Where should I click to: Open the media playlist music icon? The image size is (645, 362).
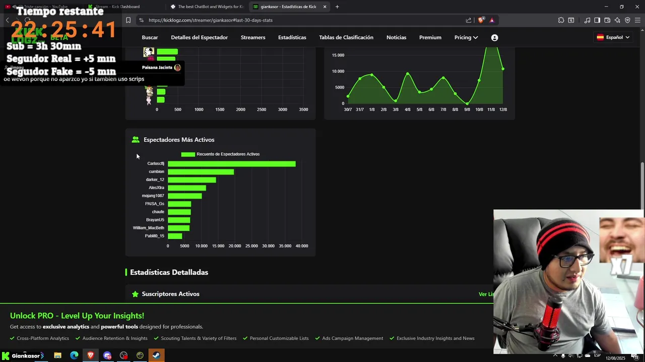(587, 20)
